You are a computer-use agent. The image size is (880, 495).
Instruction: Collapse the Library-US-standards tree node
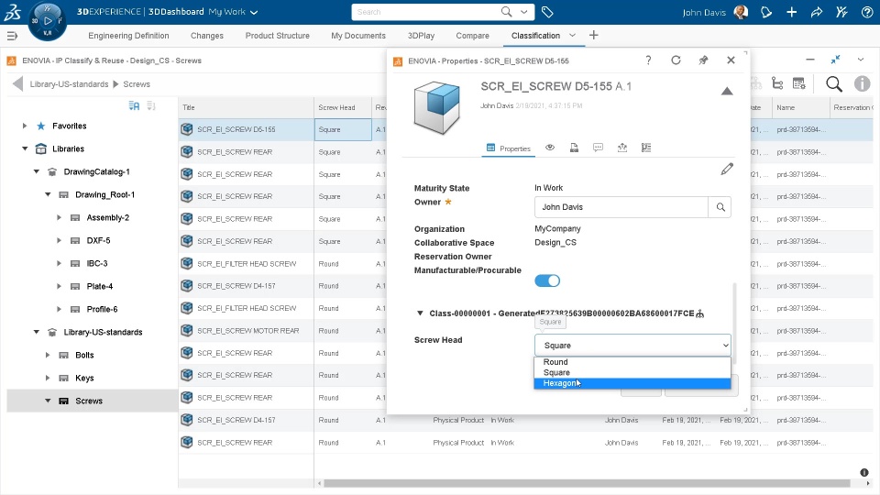coord(37,332)
